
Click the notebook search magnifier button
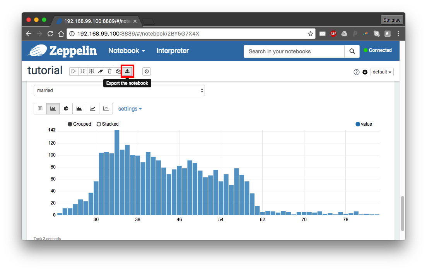point(352,51)
